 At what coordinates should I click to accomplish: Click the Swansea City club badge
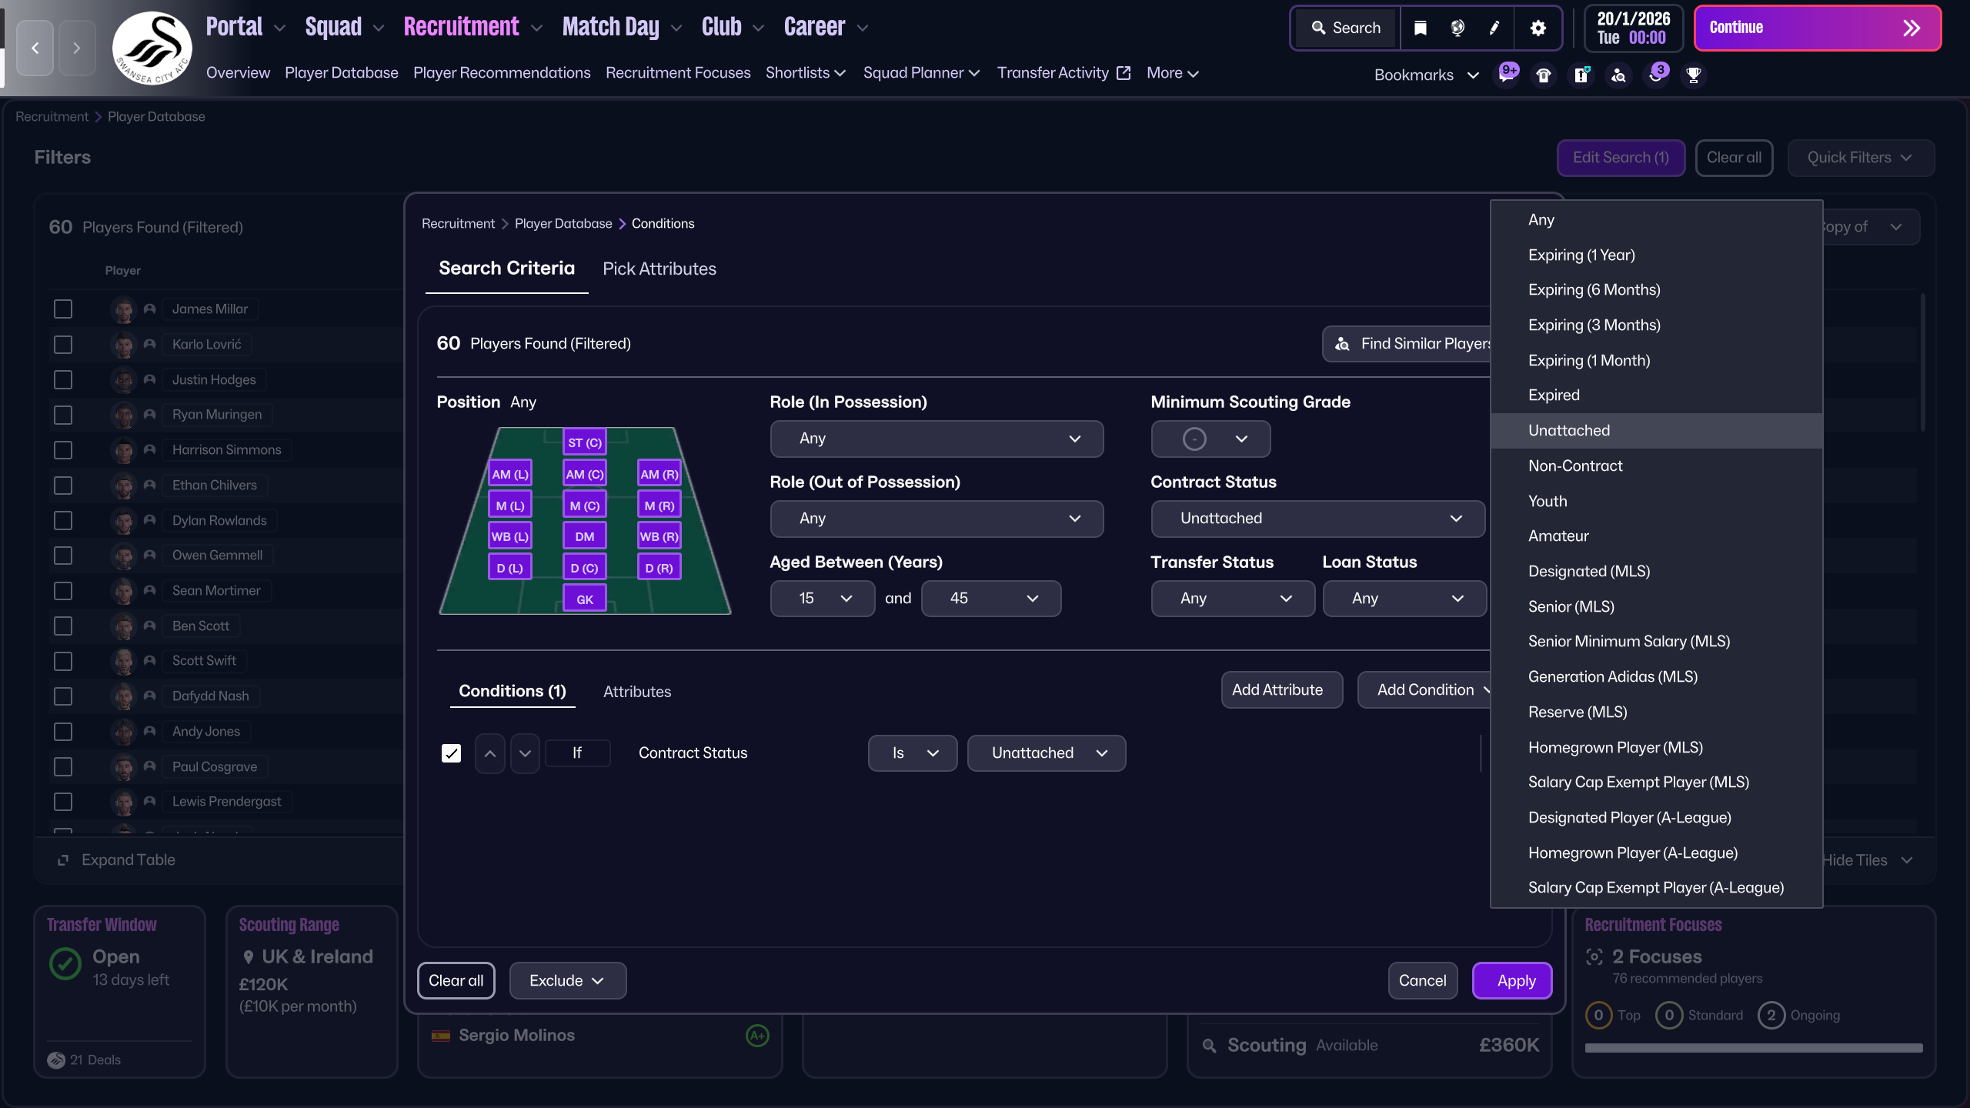[152, 48]
